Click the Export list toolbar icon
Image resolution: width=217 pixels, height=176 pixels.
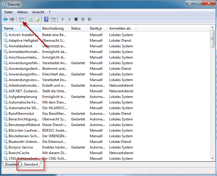(37, 20)
